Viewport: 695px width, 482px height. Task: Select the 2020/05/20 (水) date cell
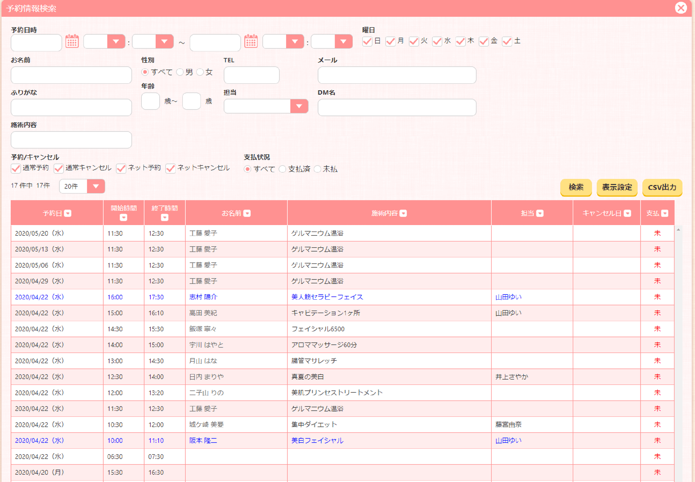pyautogui.click(x=57, y=233)
